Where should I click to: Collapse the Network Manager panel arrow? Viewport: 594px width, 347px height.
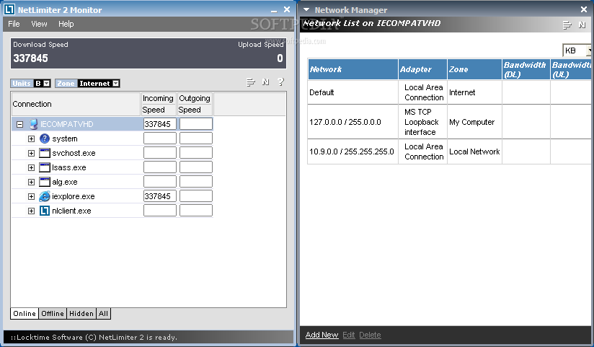pos(306,9)
